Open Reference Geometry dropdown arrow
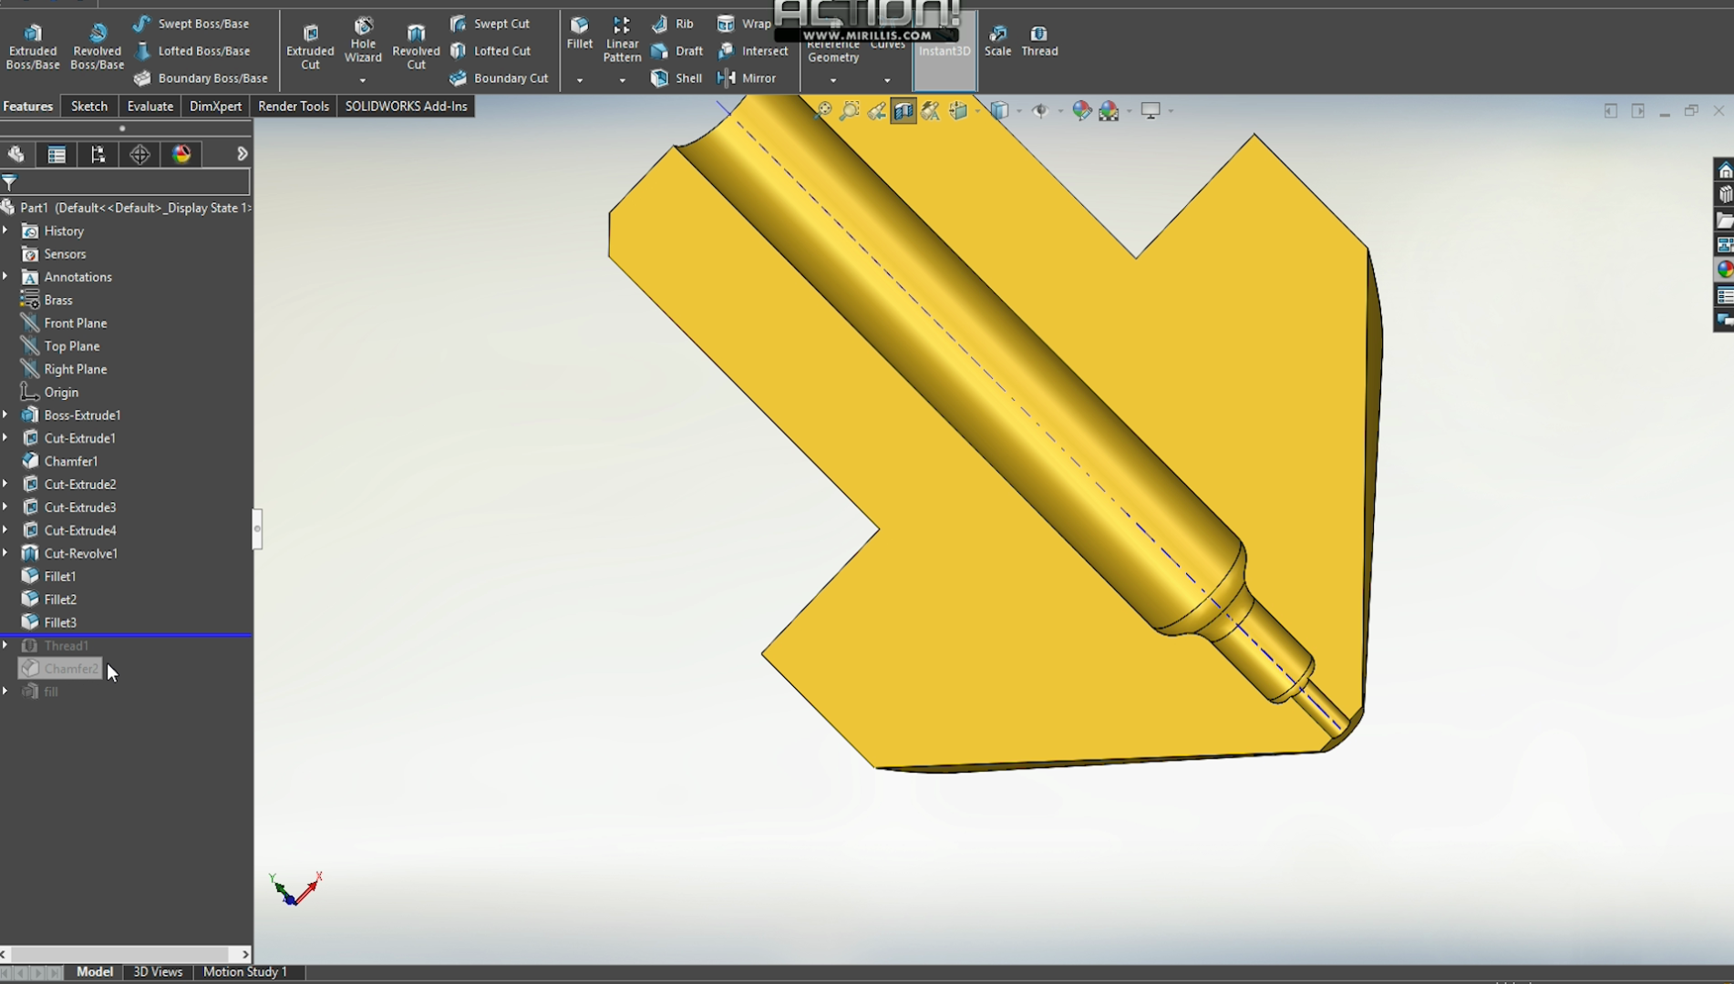This screenshot has width=1734, height=984. 833,80
